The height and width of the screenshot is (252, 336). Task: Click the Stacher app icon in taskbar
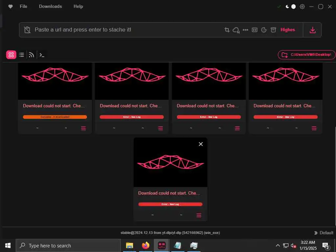tap(162, 245)
